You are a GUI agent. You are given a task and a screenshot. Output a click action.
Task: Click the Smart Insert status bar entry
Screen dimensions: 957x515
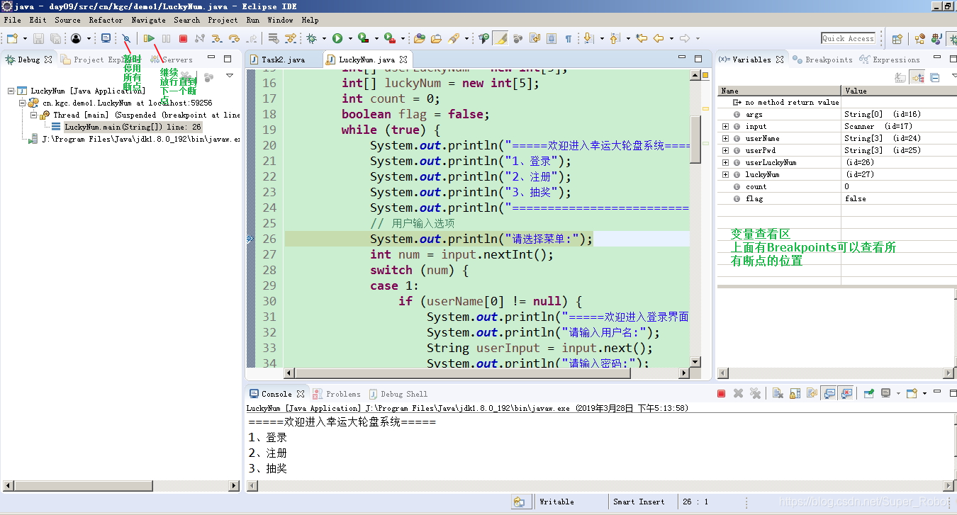tap(639, 502)
